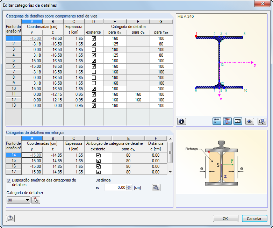Uncheck 'existente' for reinforcement point 14
Viewport: 273px width, 228px height.
coord(98,155)
